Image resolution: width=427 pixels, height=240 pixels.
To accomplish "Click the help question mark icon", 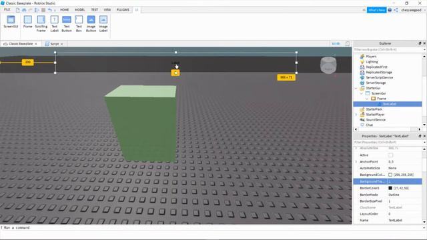I will point(390,10).
